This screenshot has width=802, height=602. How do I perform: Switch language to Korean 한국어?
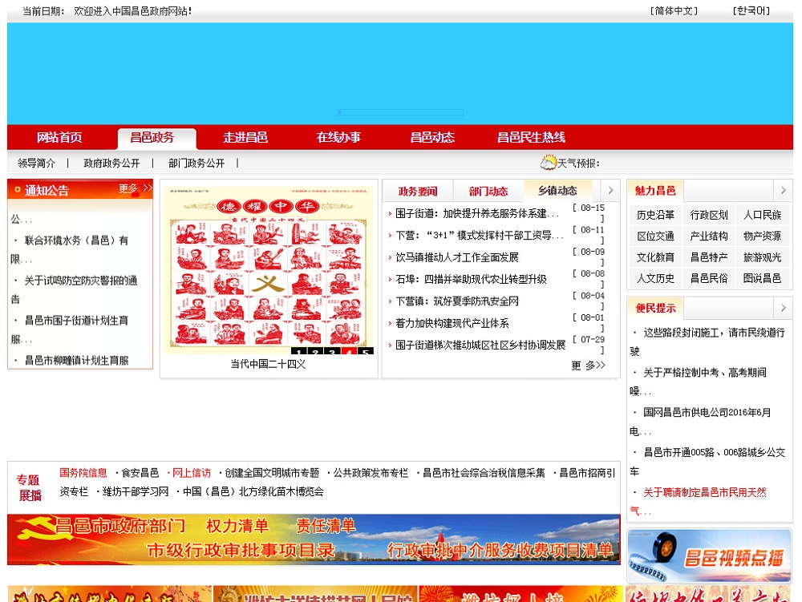(x=751, y=10)
